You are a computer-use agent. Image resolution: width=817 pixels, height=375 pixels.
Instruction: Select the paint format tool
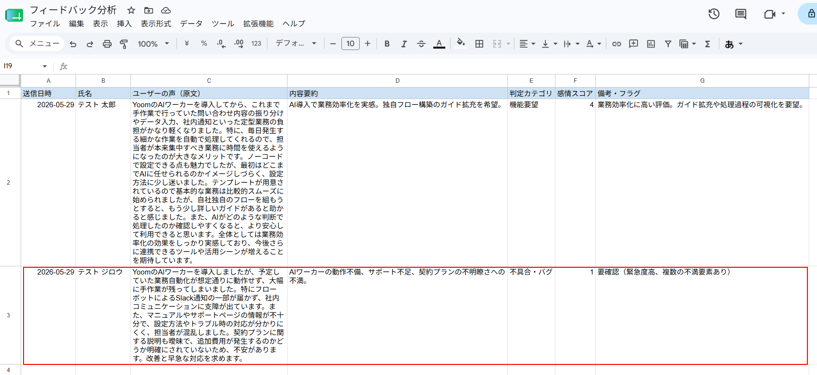click(x=124, y=44)
